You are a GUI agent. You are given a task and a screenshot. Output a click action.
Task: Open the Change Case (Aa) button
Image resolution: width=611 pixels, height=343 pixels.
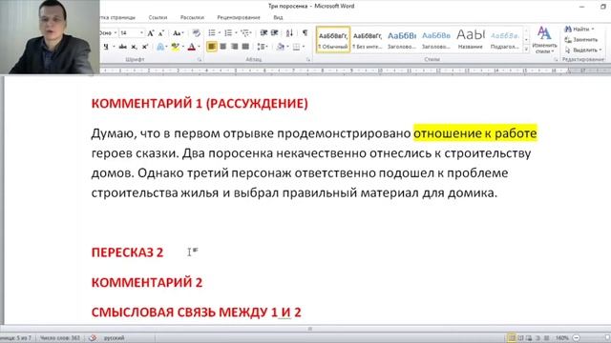click(179, 33)
